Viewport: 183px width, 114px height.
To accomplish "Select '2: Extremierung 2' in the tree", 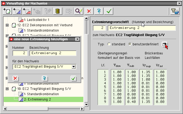I will pos(37,99).
